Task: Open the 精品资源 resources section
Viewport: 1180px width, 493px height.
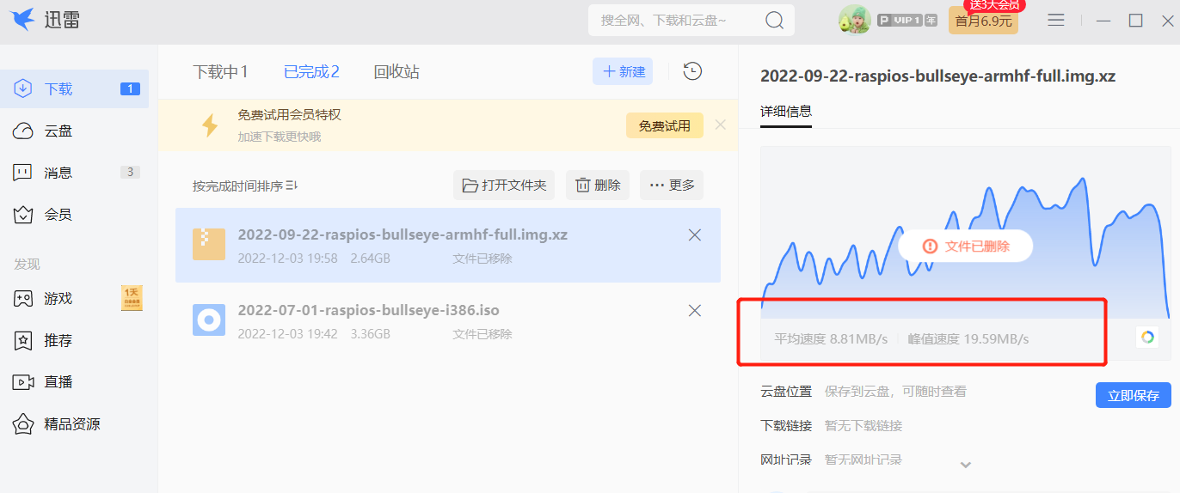Action: [x=75, y=424]
